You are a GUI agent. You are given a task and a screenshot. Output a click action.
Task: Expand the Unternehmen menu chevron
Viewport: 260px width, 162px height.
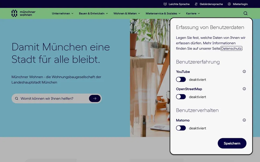click(x=72, y=13)
